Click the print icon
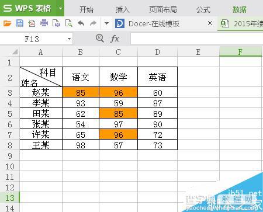 coord(44,23)
